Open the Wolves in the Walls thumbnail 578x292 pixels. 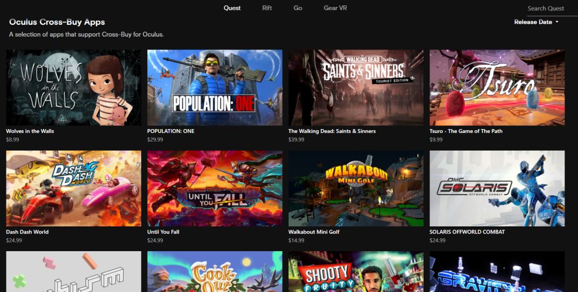tap(73, 88)
